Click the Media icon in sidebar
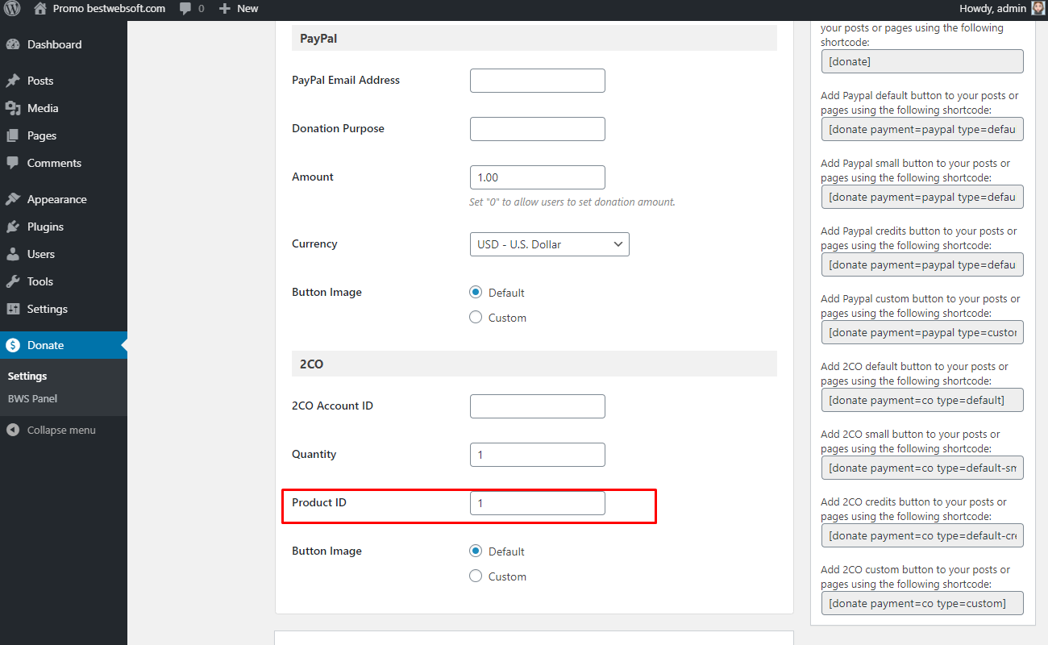The width and height of the screenshot is (1048, 645). (12, 108)
